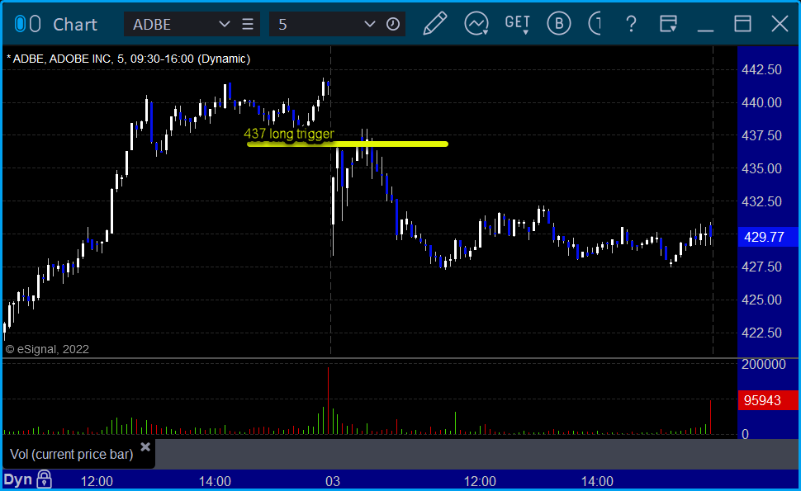Open the symbol list menu icon
Image resolution: width=801 pixels, height=491 pixels.
(x=248, y=24)
